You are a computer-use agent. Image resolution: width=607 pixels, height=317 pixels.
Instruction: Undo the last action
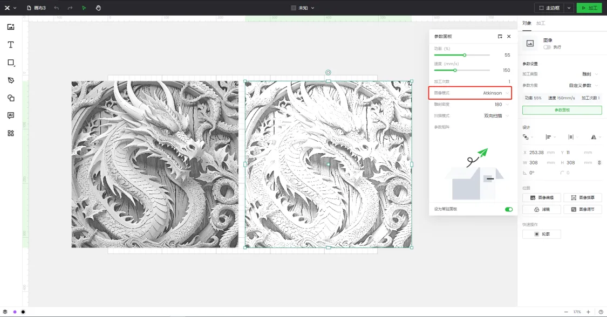[57, 8]
